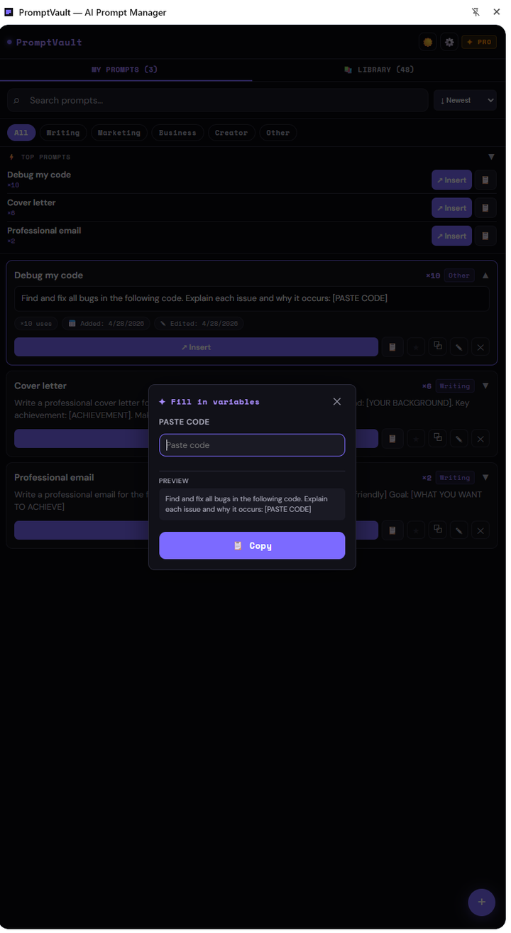Open the settings gear icon
This screenshot has width=511, height=933.
click(x=449, y=42)
